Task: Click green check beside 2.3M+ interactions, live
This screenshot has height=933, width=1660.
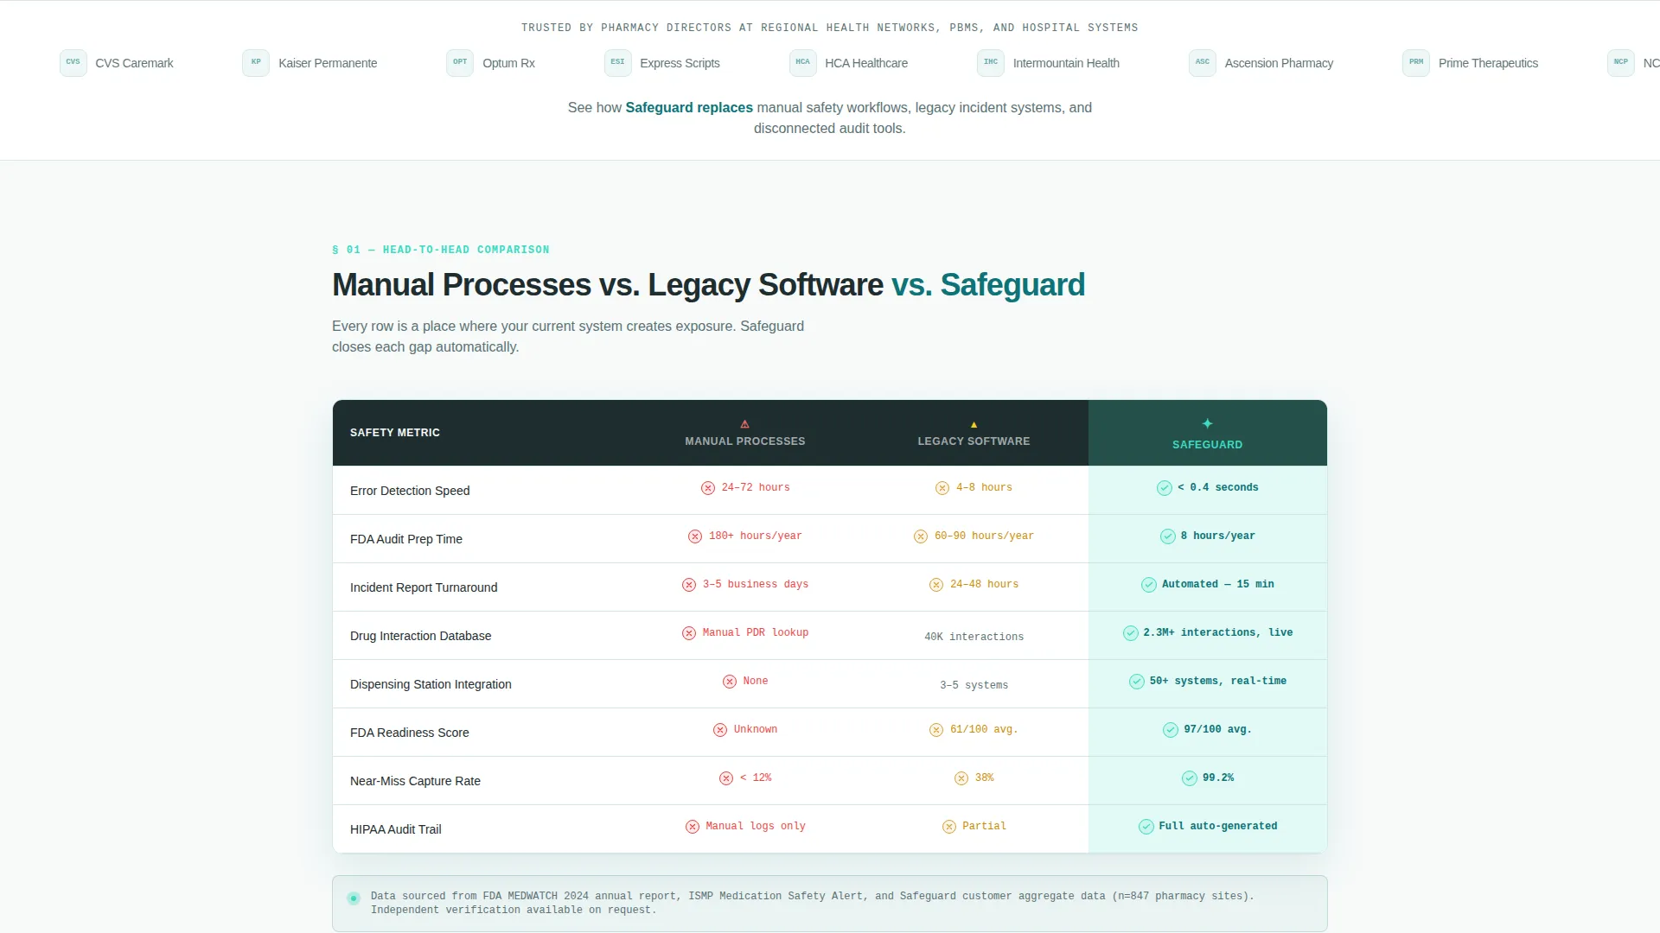Action: (1131, 633)
